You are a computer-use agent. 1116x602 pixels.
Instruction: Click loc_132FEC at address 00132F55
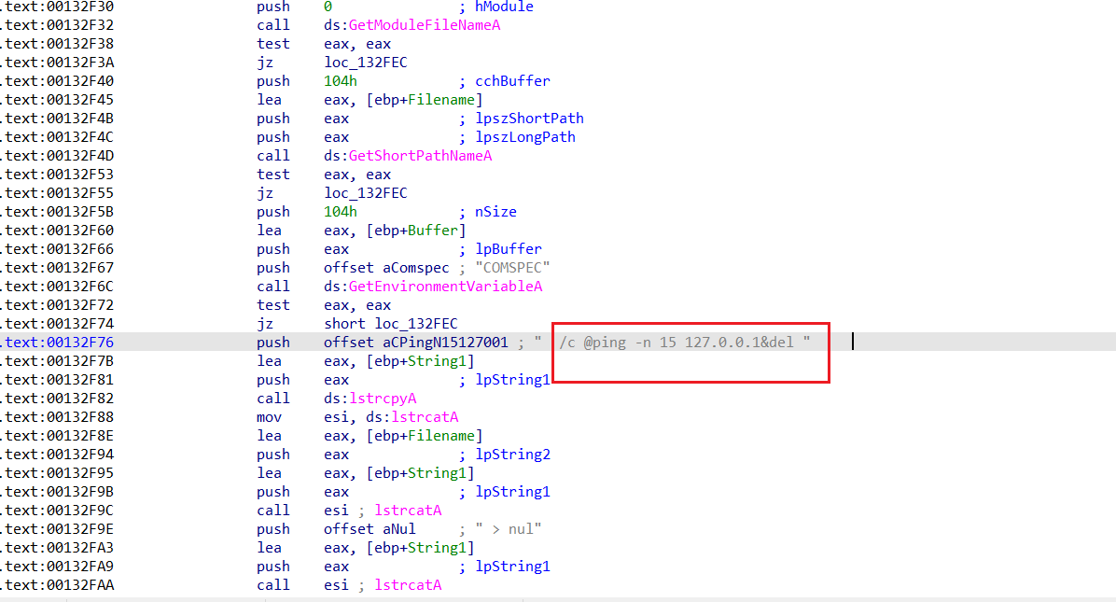[366, 193]
